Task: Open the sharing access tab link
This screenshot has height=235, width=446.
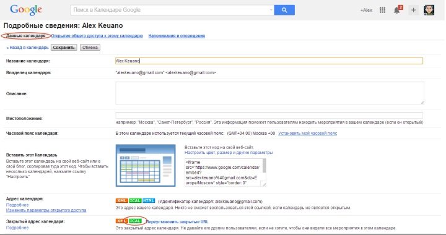Action: [x=97, y=36]
